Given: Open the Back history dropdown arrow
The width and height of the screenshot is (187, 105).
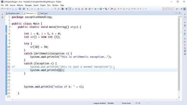Looking at the screenshot, I should point(141,9).
